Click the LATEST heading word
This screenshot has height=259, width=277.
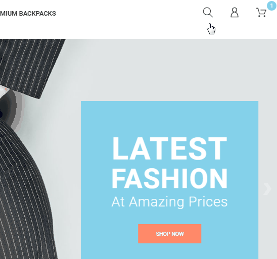170,148
